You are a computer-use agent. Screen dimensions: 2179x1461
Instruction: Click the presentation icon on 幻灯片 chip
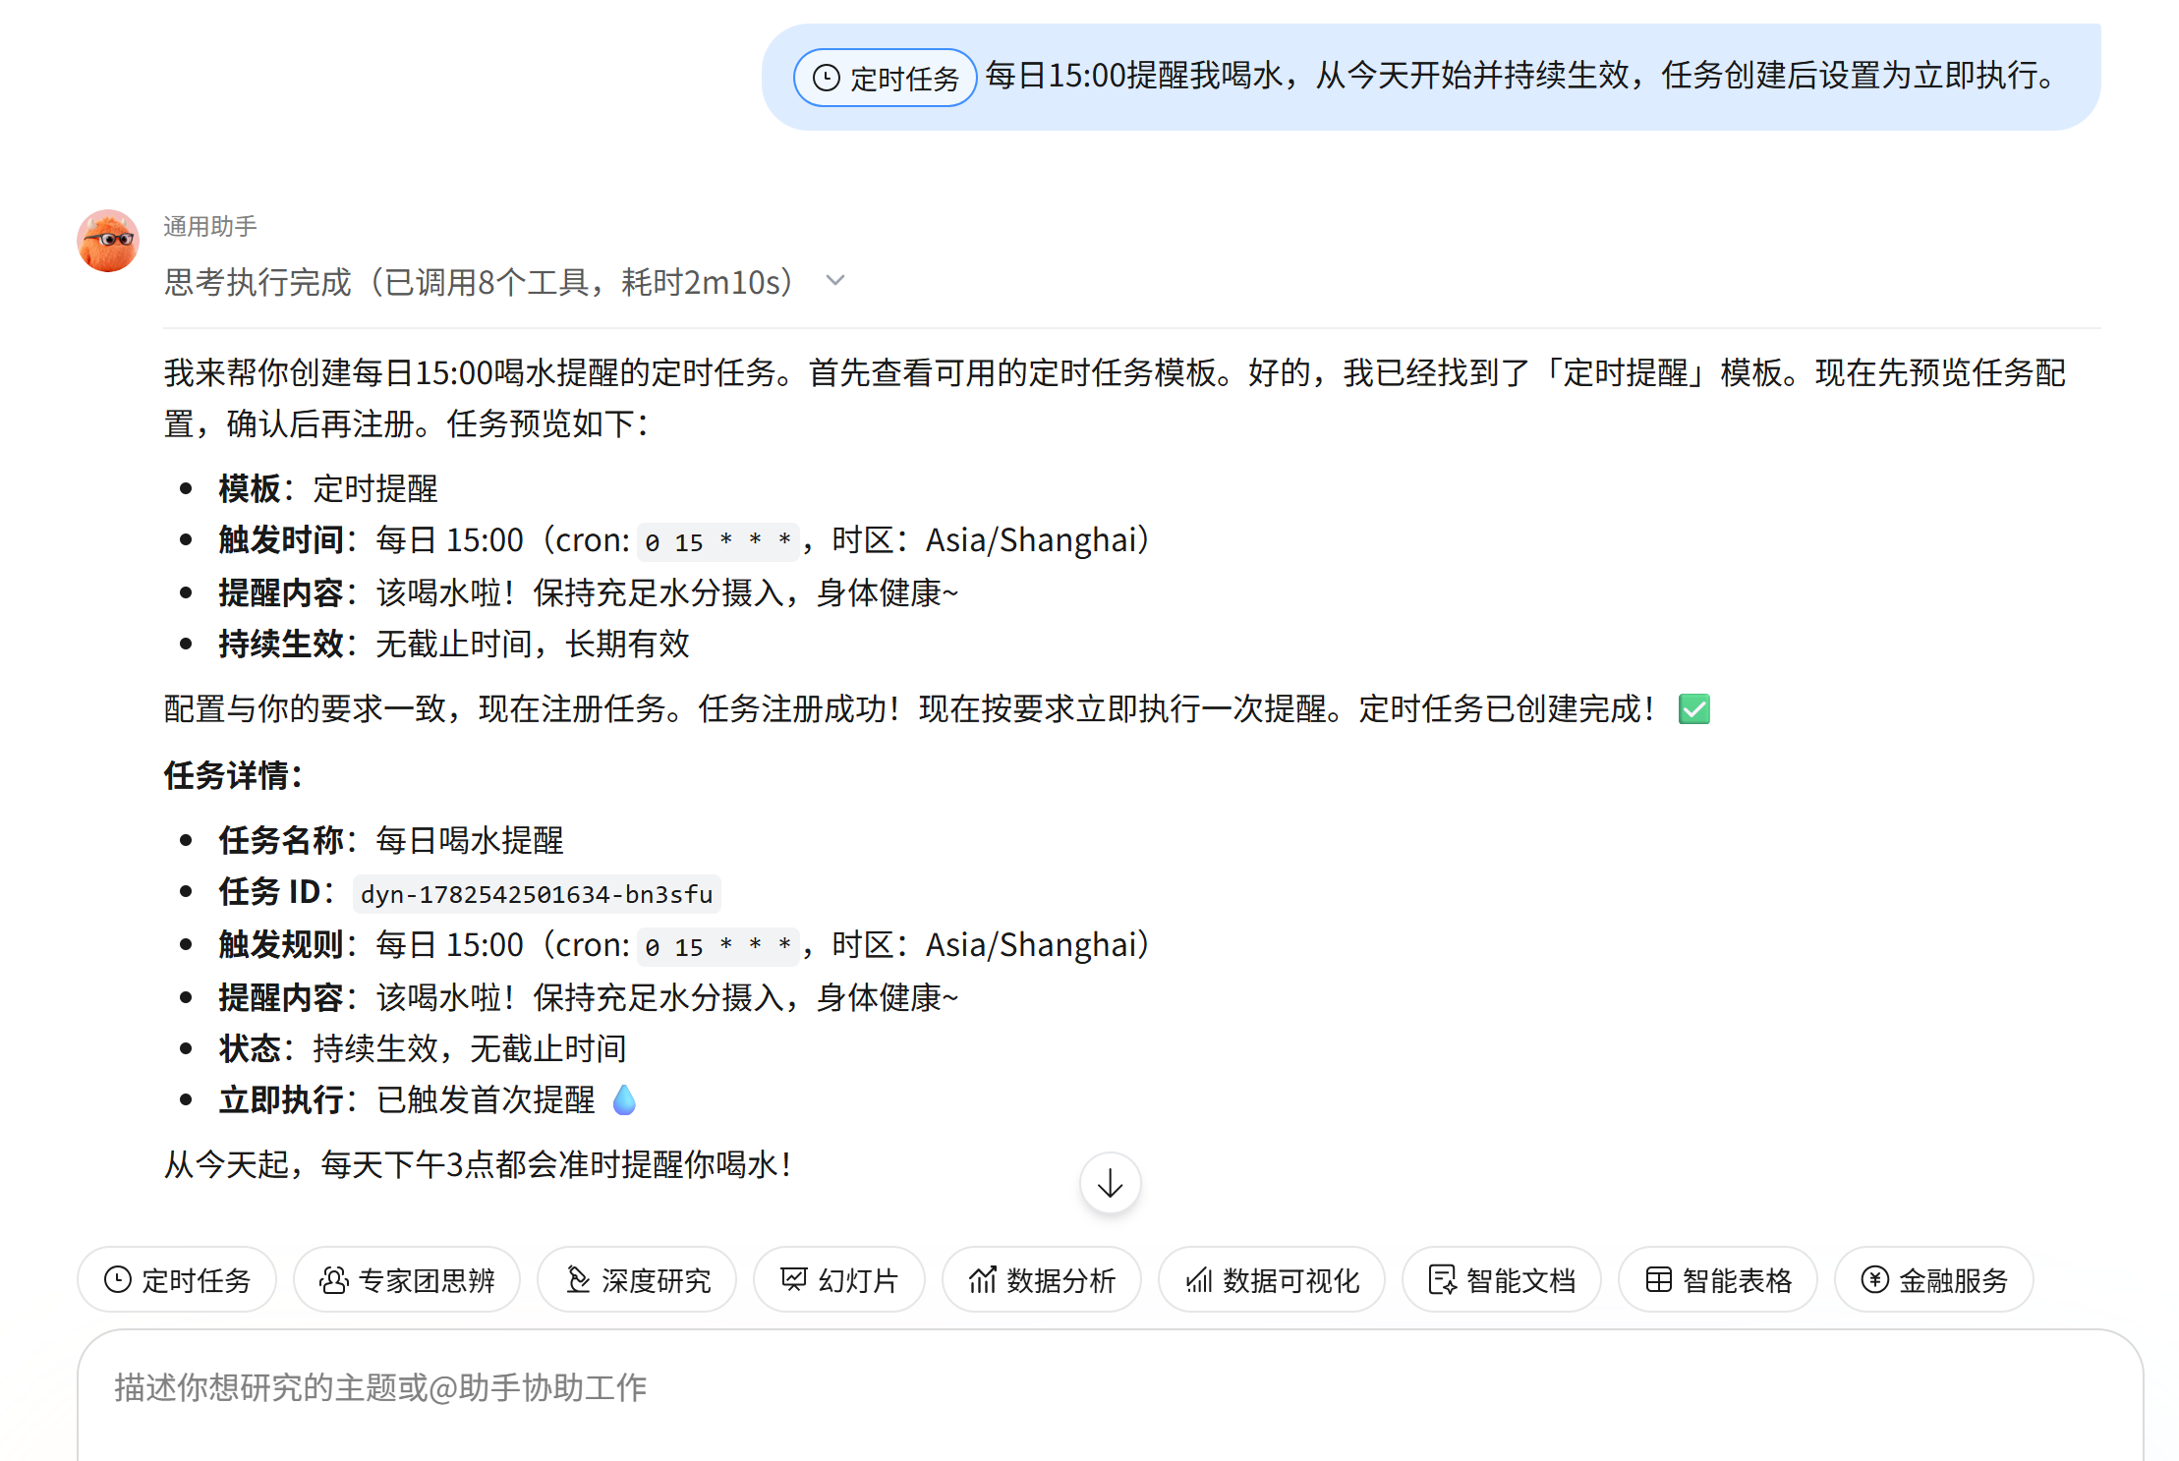pyautogui.click(x=794, y=1279)
